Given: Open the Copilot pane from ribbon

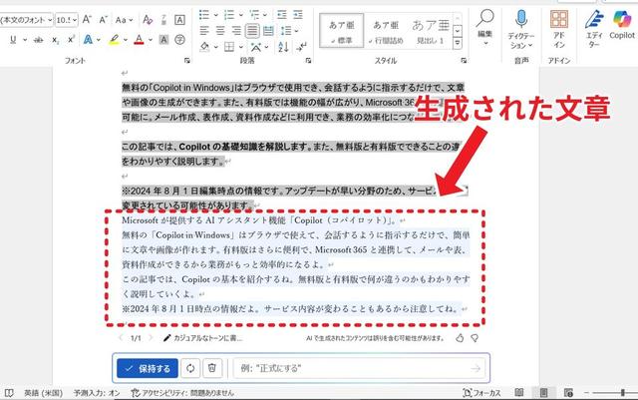Looking at the screenshot, I should pyautogui.click(x=621, y=24).
